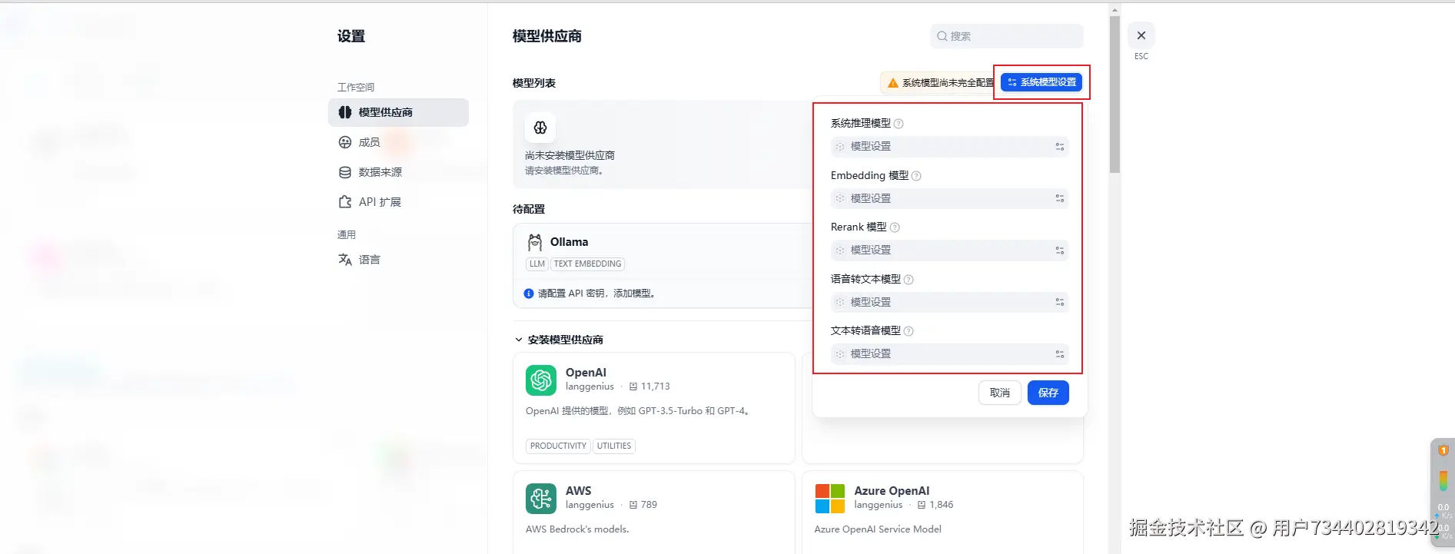Open the Azure OpenAI provider card
This screenshot has height=554, width=1455.
(943, 513)
